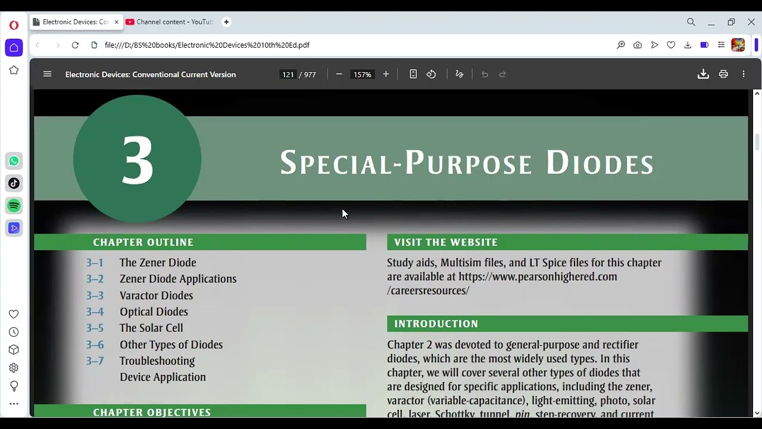This screenshot has width=762, height=429.
Task: Open the sidebar bookmarks star
Action: (14, 70)
